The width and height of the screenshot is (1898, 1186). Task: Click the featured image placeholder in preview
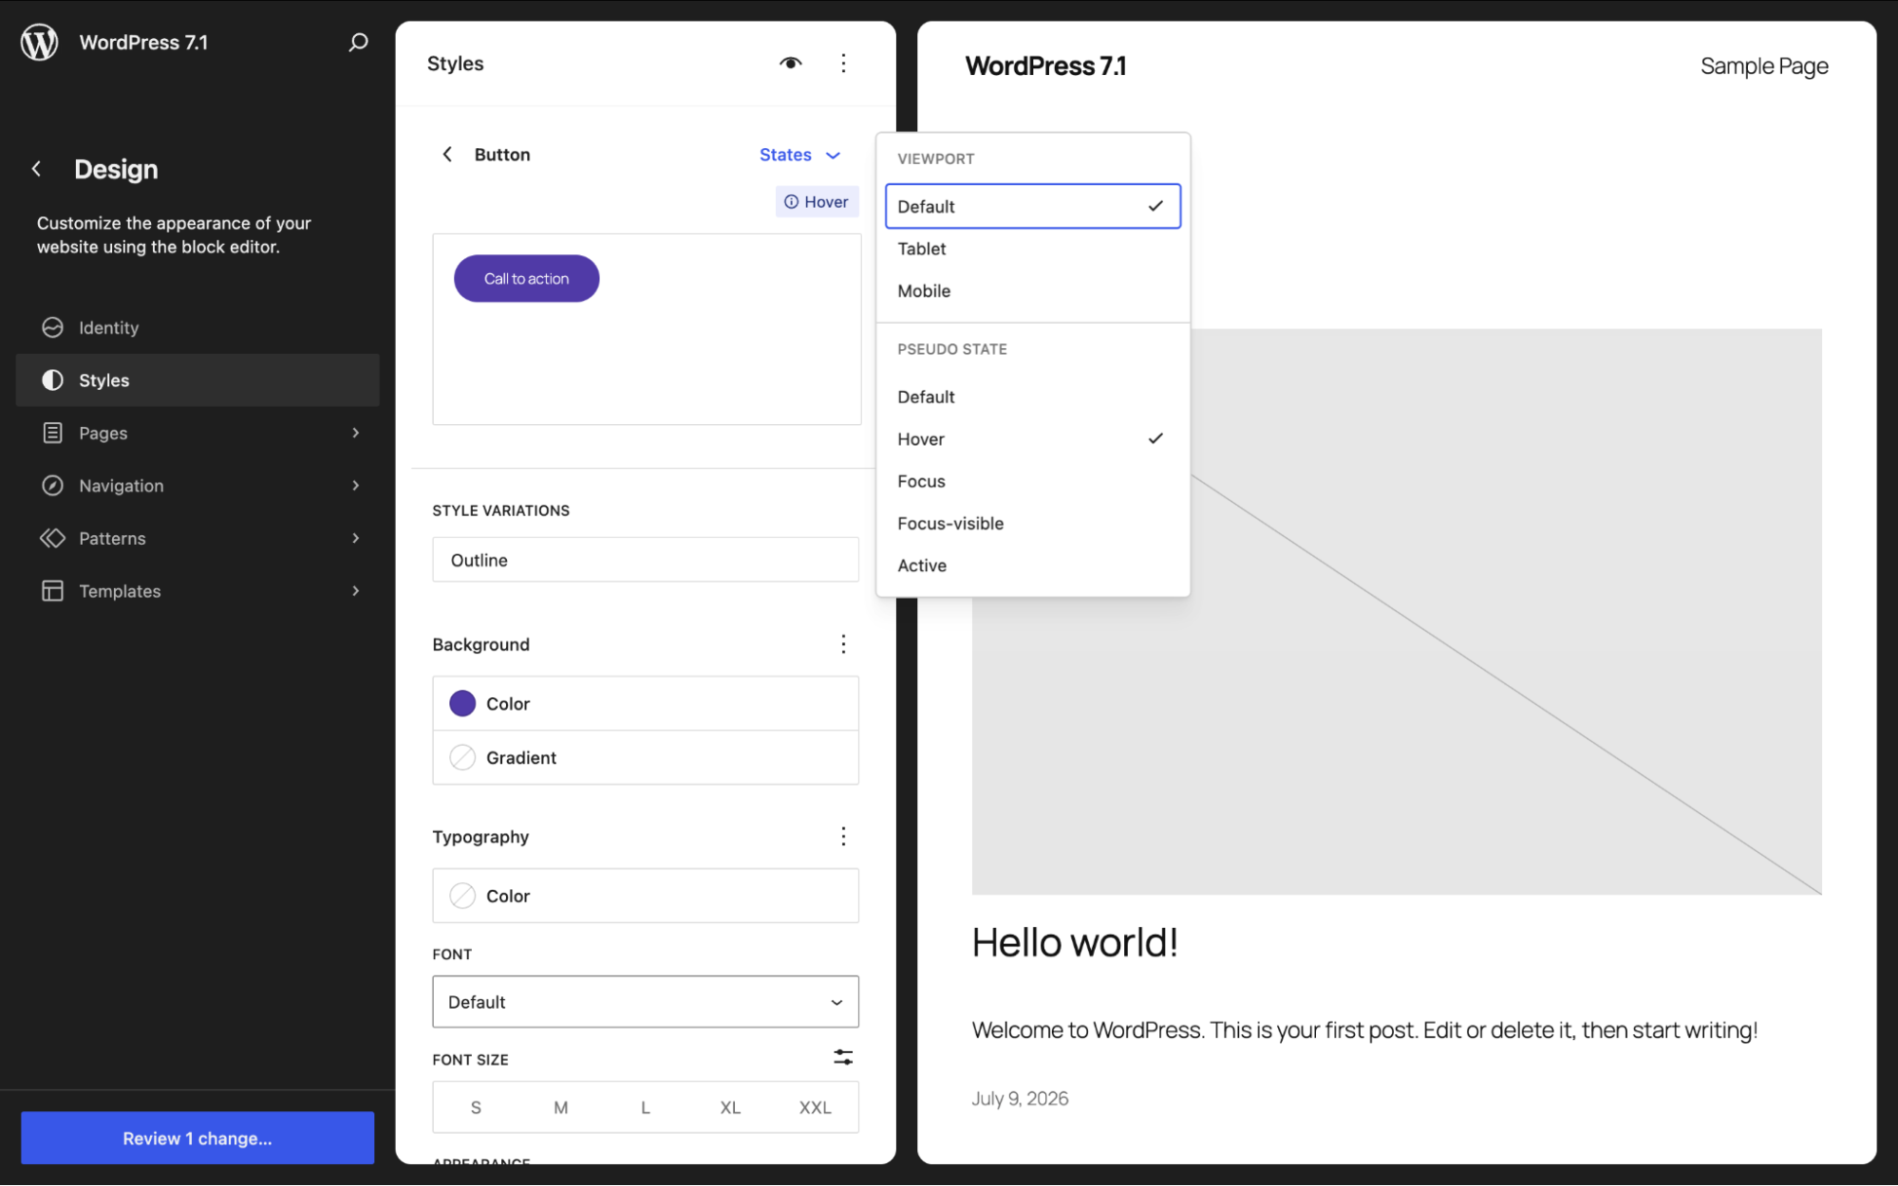[1397, 611]
